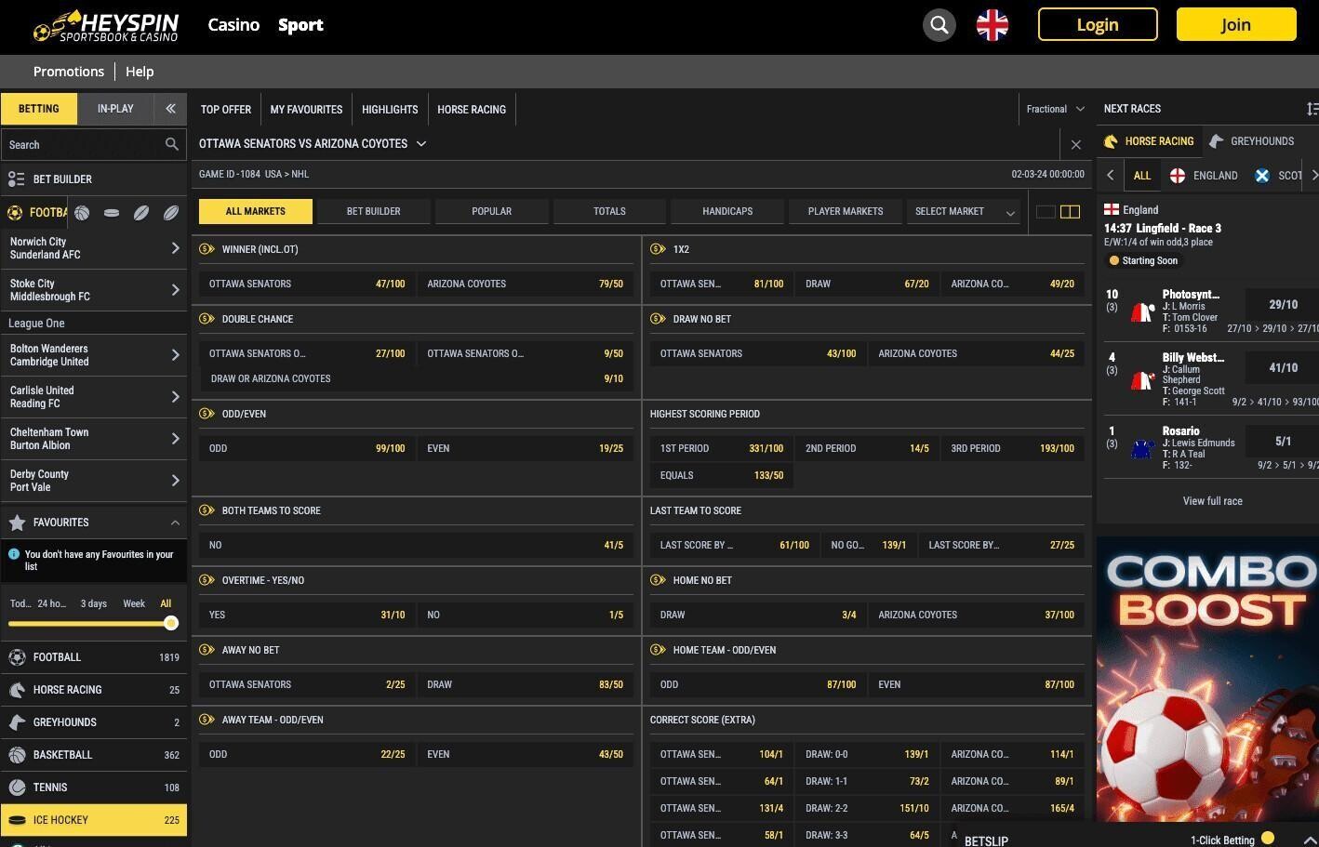This screenshot has height=847, width=1319.
Task: Open the Promotions link
Action: (69, 72)
